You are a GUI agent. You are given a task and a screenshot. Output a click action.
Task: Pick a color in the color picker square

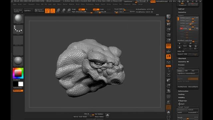point(18,73)
